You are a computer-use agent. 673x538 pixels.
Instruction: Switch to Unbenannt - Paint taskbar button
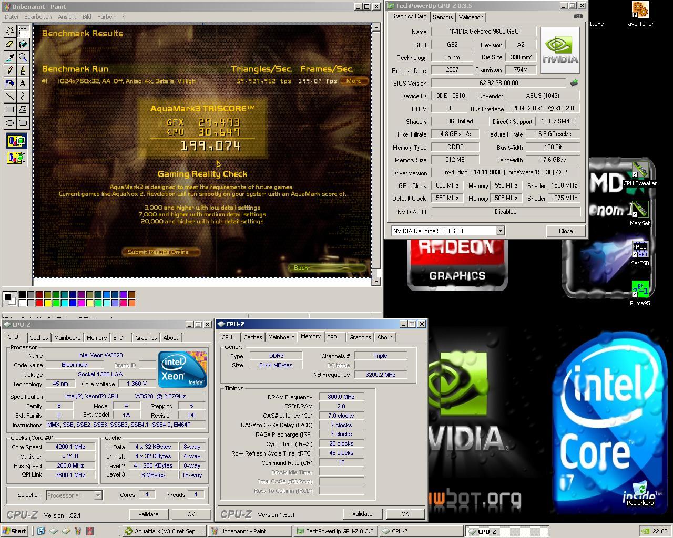pyautogui.click(x=250, y=531)
